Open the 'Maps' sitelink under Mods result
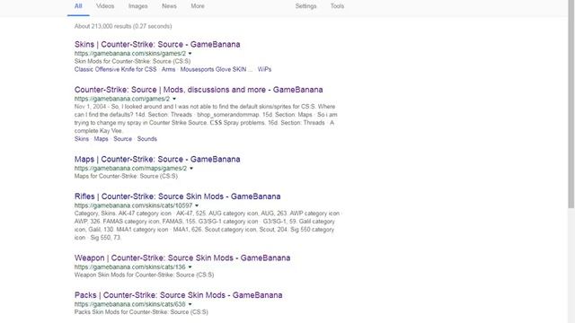This screenshot has height=323, width=575. [101, 139]
